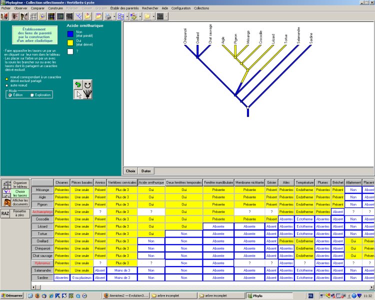Click the branching tree fan icon
Screen dimensions: 375x300
[x=87, y=94]
